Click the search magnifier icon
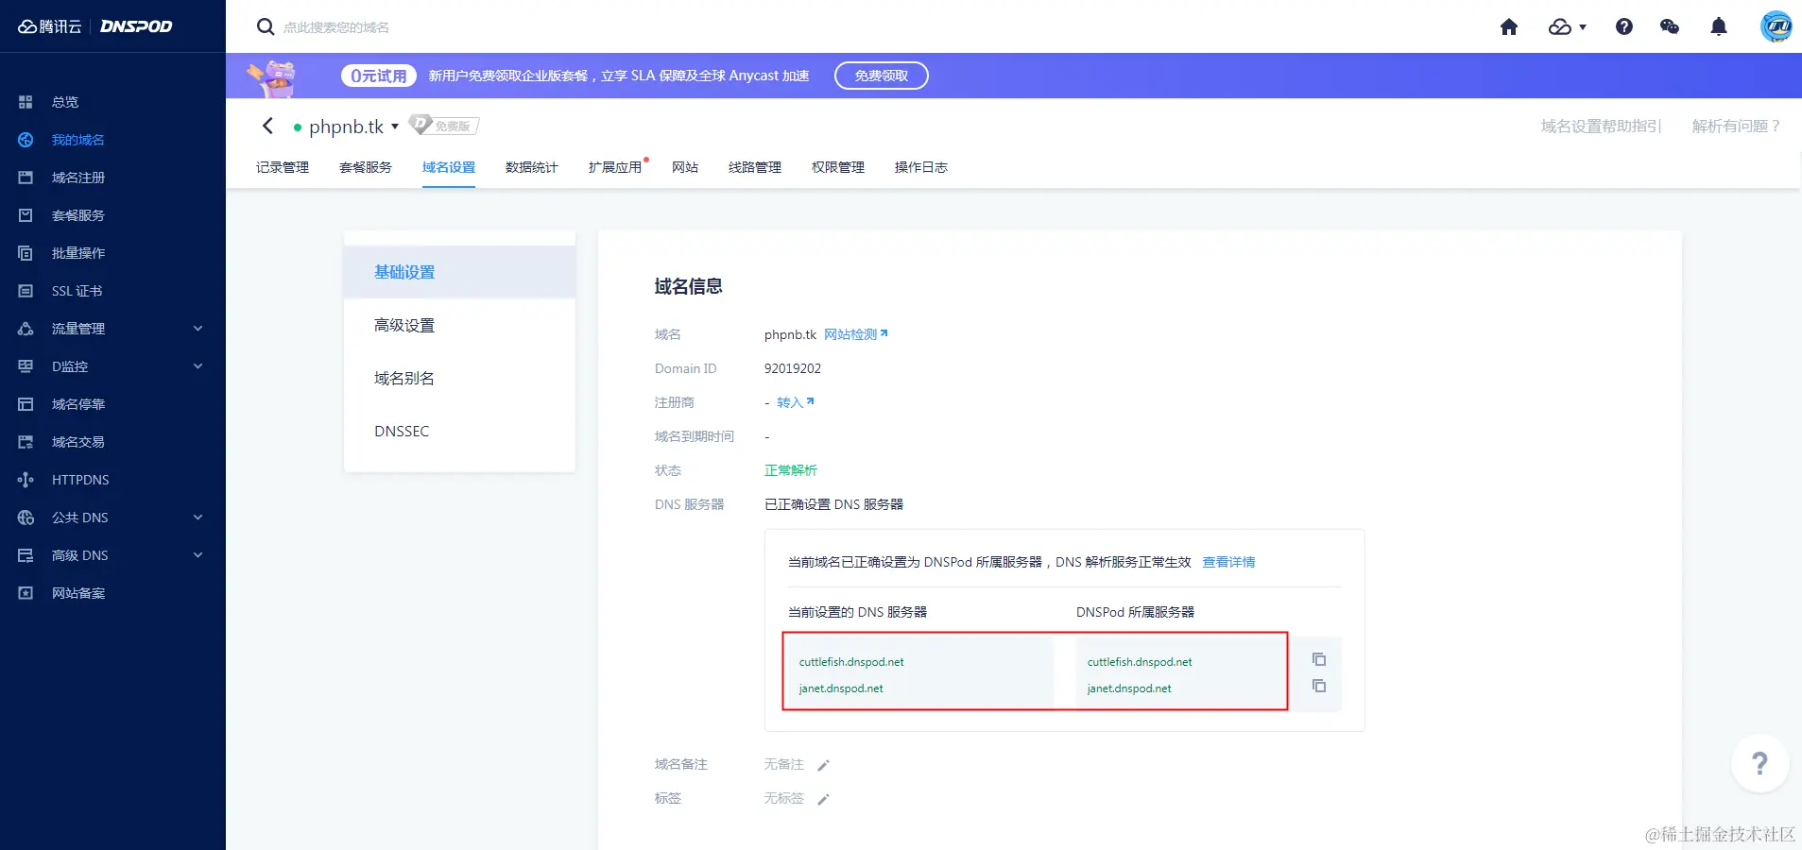The height and width of the screenshot is (850, 1802). click(266, 26)
